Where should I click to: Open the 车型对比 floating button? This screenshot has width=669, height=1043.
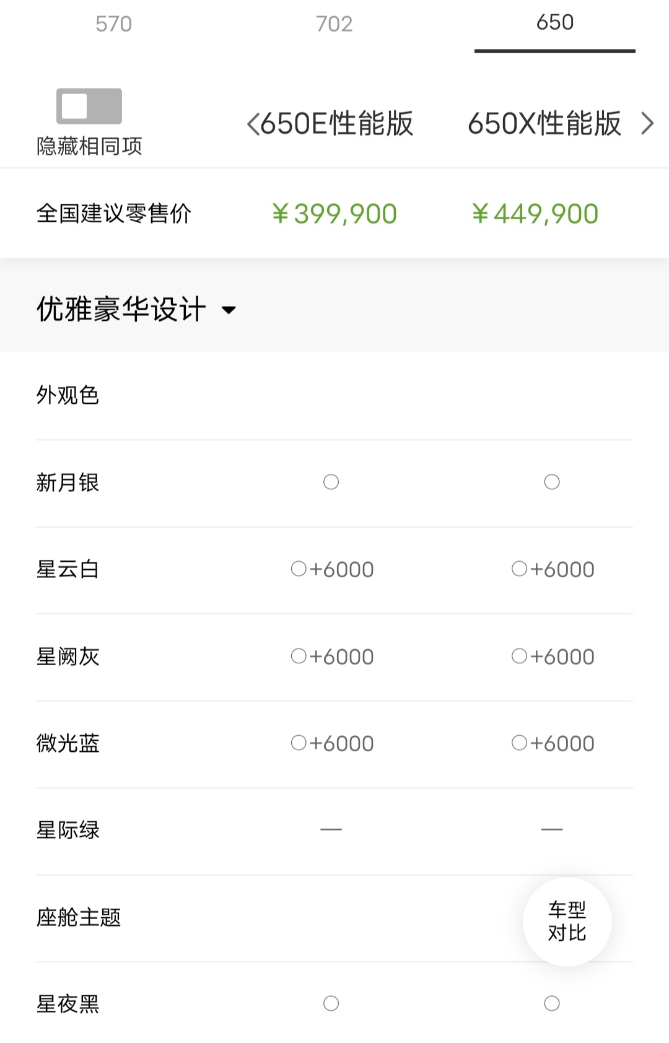[x=567, y=921]
